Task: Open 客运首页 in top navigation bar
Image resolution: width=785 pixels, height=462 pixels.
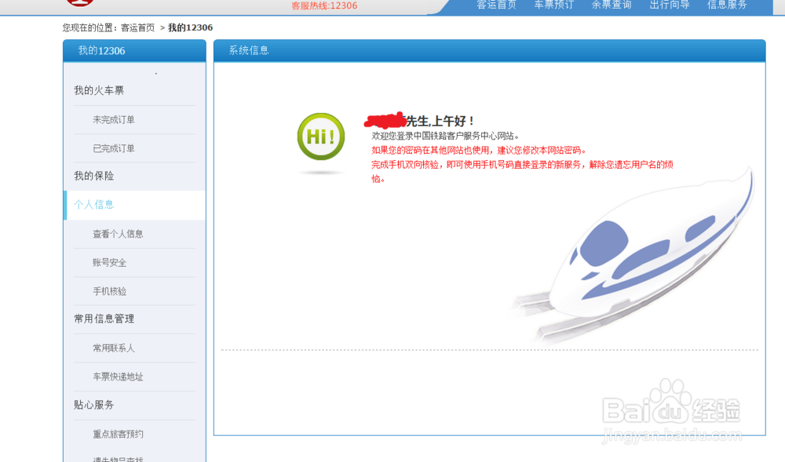Action: [x=496, y=5]
